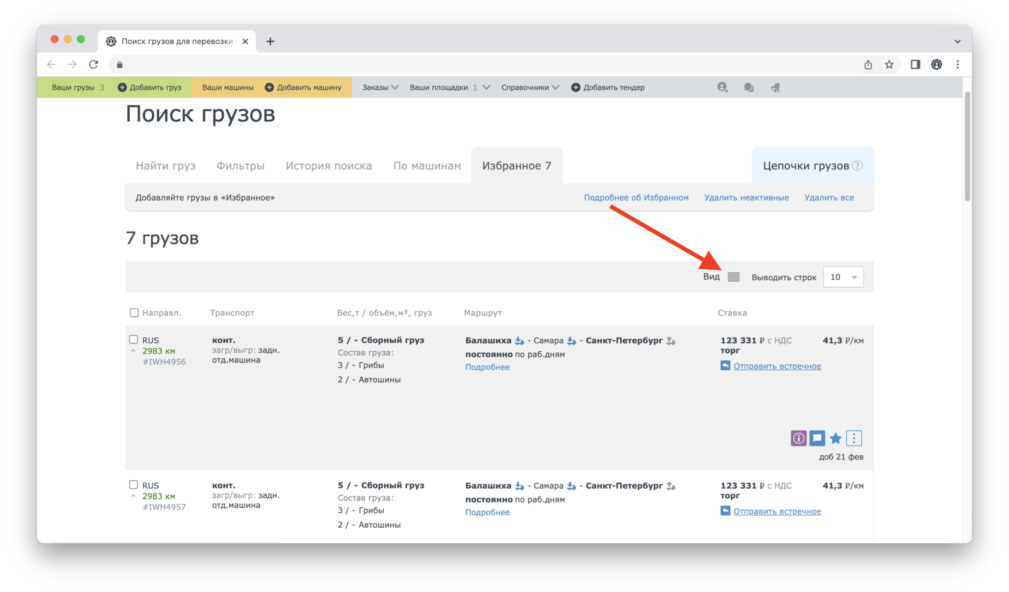The height and width of the screenshot is (592, 1009).
Task: Switch to the История поиска tab
Action: pos(329,166)
